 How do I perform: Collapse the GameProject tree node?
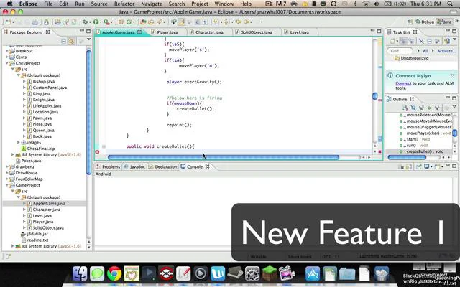(7, 185)
